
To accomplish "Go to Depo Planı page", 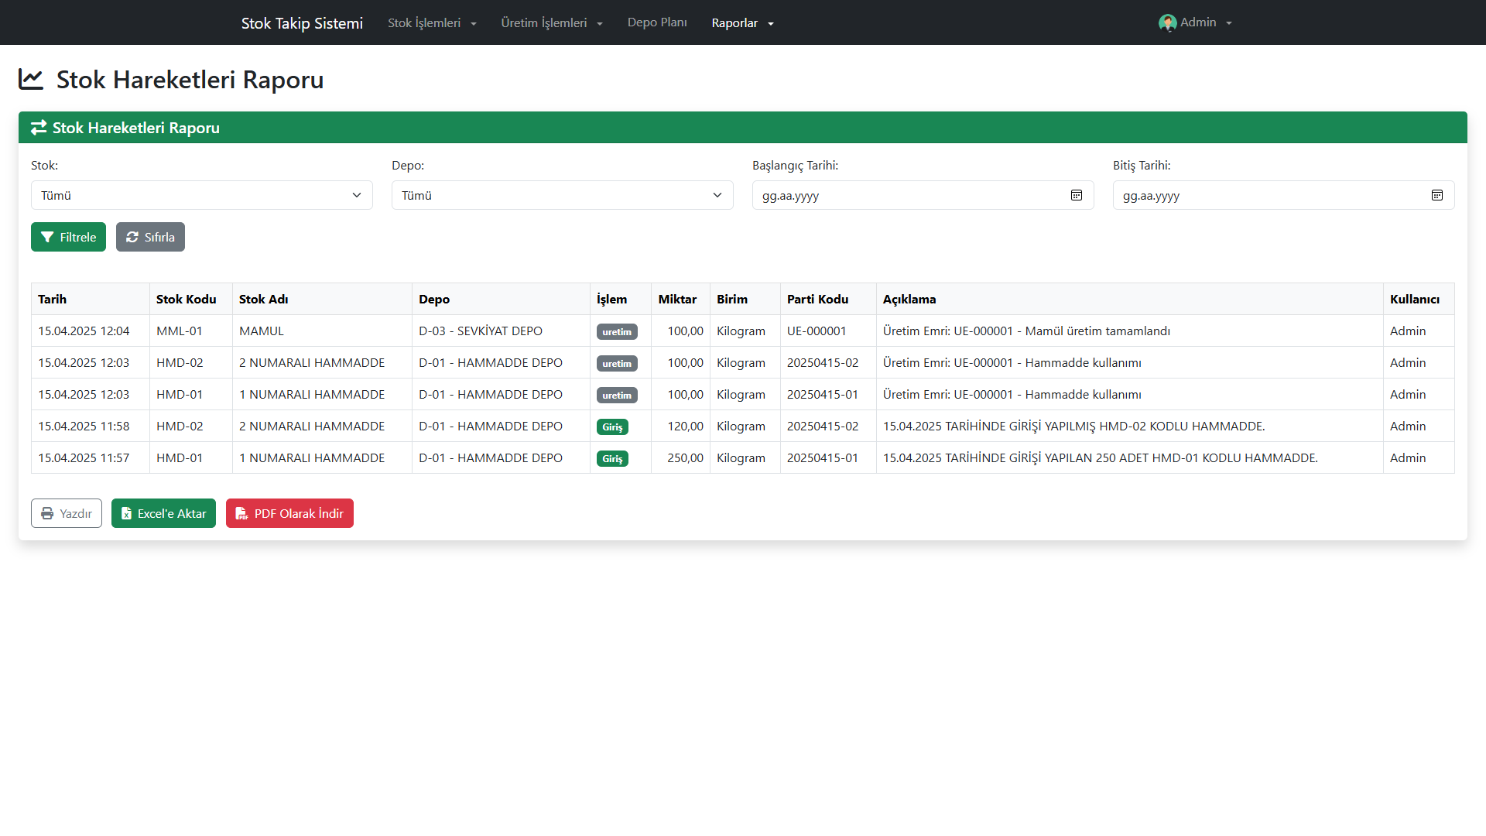I will point(657,22).
